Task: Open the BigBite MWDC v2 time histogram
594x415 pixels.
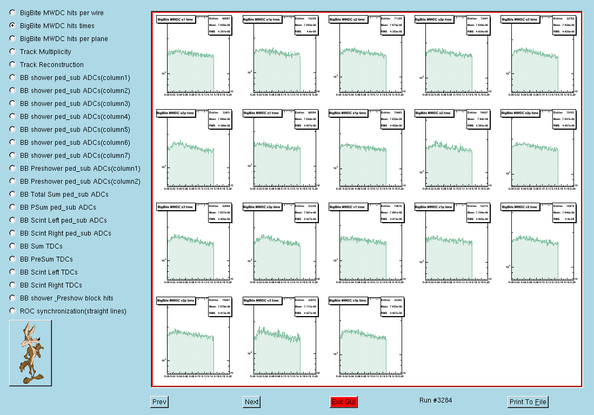Action: (538, 243)
